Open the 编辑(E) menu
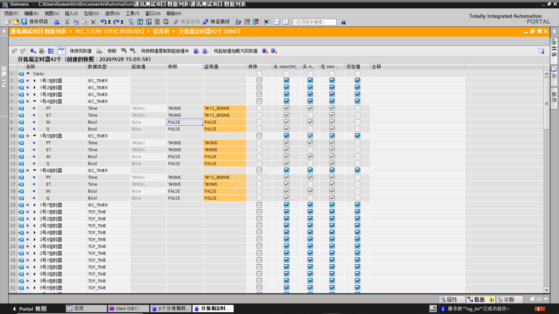This screenshot has width=559, height=314. [x=31, y=14]
